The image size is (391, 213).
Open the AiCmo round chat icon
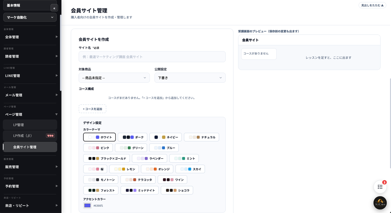(x=380, y=203)
